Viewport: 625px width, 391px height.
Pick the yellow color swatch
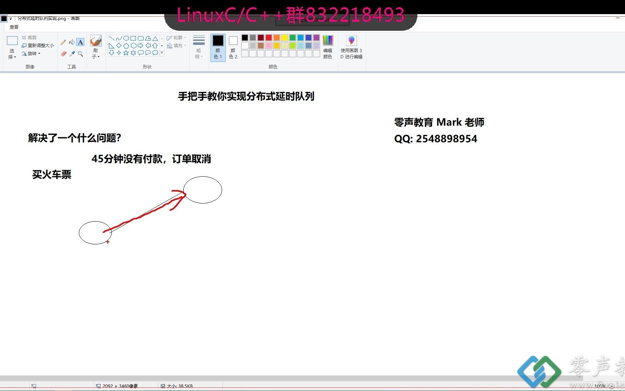(285, 38)
